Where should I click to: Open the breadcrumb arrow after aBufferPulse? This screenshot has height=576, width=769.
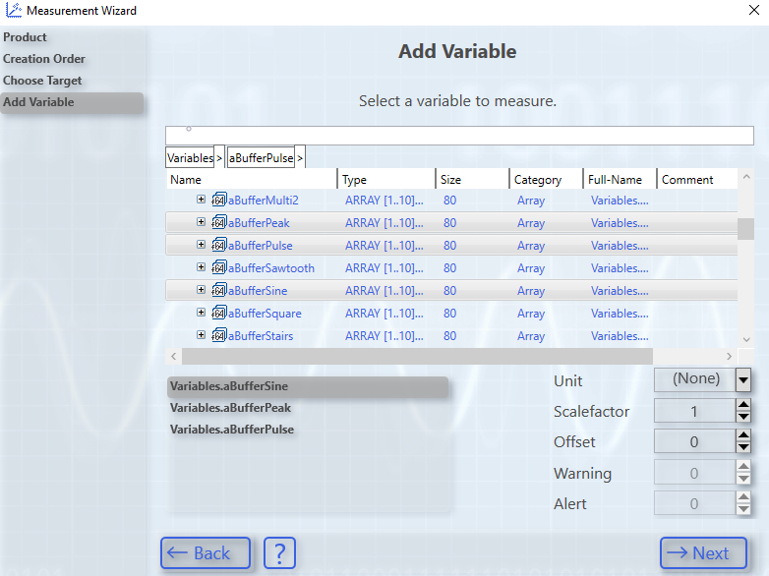[x=300, y=158]
